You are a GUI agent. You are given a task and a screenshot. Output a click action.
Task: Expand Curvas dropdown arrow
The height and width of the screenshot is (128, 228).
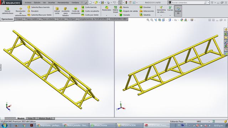click(x=170, y=15)
